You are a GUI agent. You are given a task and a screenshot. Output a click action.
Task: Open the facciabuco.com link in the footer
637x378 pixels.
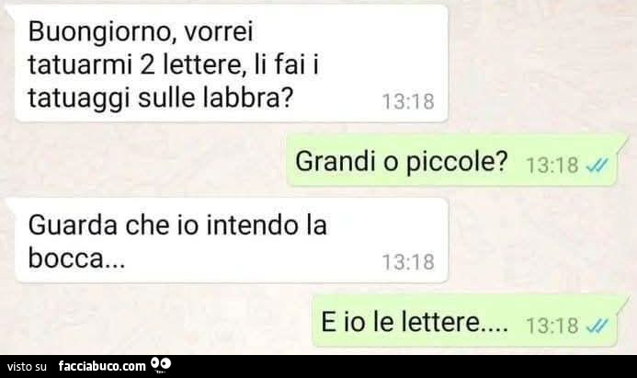coord(101,366)
